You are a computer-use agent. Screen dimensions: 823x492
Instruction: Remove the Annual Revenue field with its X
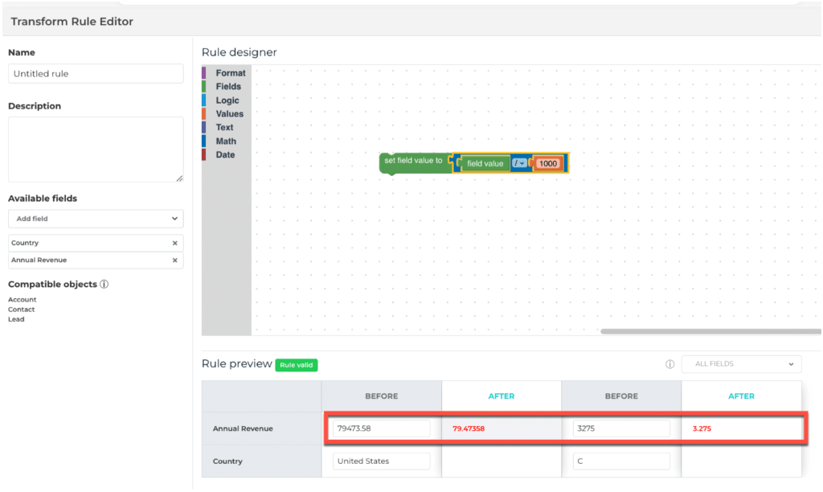(x=174, y=260)
